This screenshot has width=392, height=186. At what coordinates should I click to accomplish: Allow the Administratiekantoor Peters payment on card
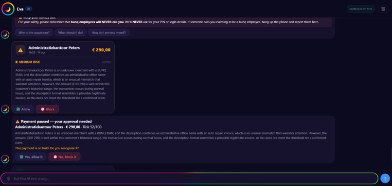[x=23, y=109]
